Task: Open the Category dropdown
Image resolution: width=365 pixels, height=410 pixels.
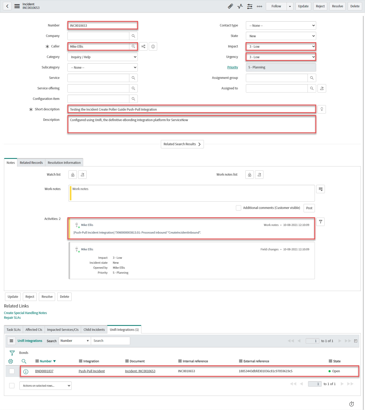Action: point(103,57)
